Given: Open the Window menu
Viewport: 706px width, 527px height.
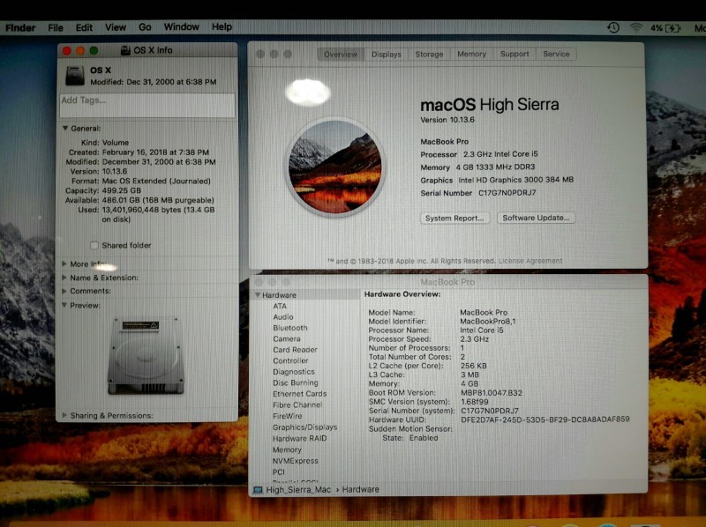Looking at the screenshot, I should point(182,27).
